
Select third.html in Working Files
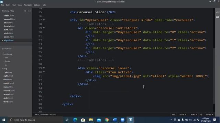tap(9, 23)
